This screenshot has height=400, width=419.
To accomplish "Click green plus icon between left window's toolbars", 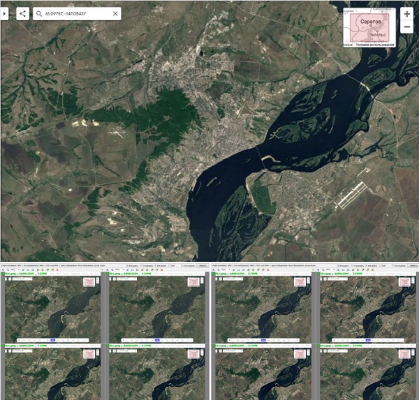I will [x=103, y=270].
